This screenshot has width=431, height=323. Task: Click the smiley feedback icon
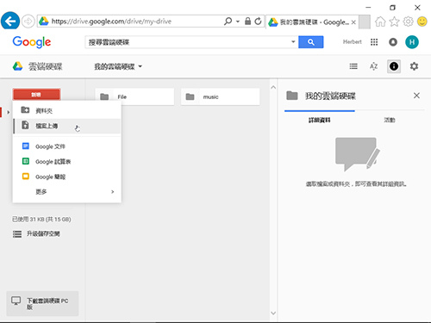pyautogui.click(x=422, y=22)
